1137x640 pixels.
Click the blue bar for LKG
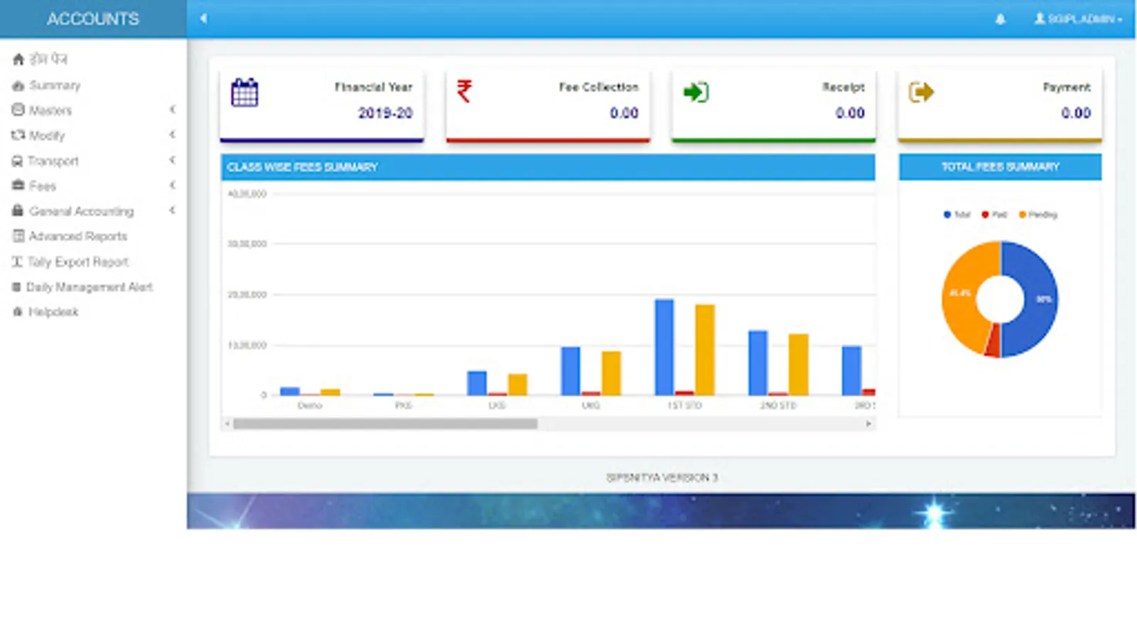point(477,383)
